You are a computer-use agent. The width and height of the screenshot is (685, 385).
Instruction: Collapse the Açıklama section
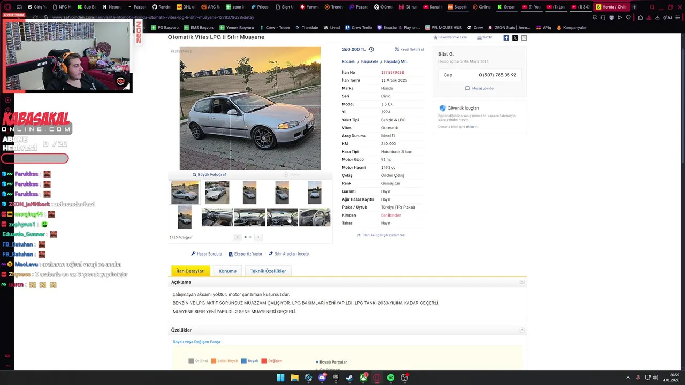click(x=522, y=282)
